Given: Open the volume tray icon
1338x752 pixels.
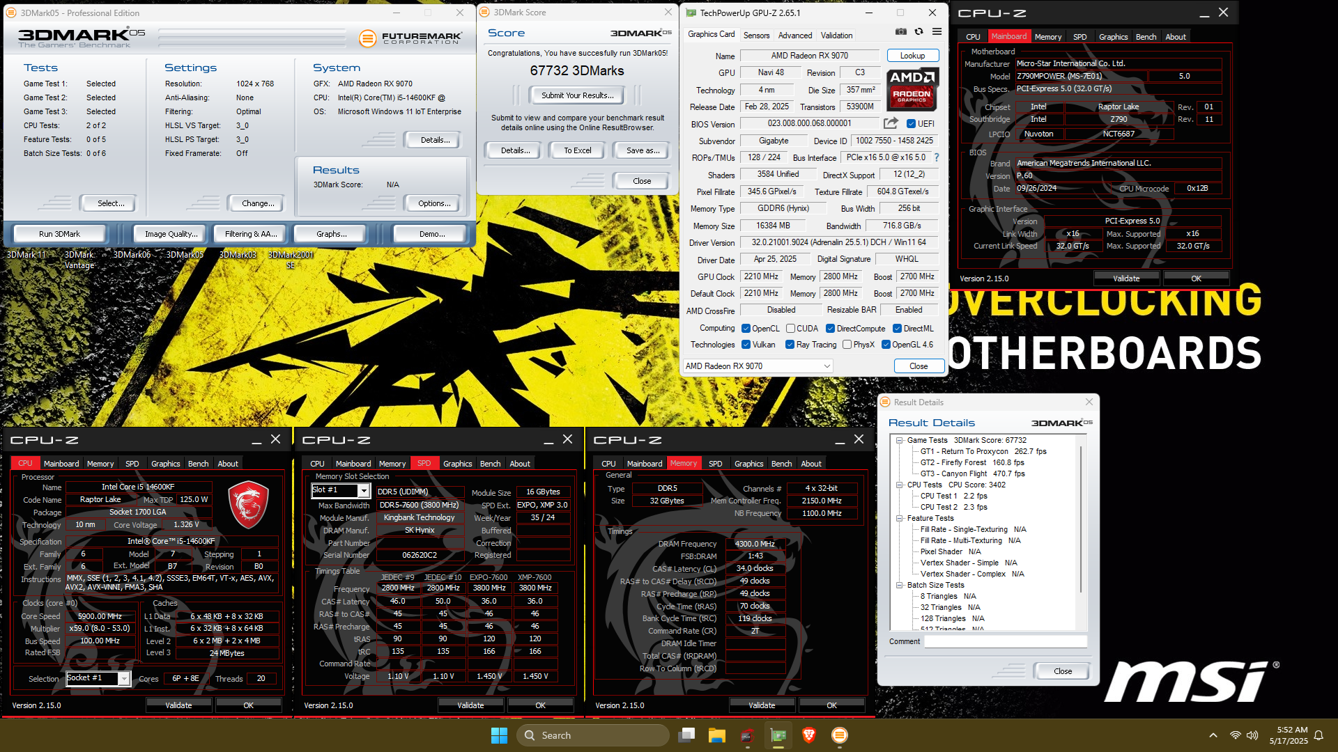Looking at the screenshot, I should point(1252,735).
